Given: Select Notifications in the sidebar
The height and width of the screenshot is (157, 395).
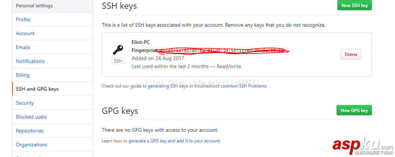Looking at the screenshot, I should [x=30, y=61].
